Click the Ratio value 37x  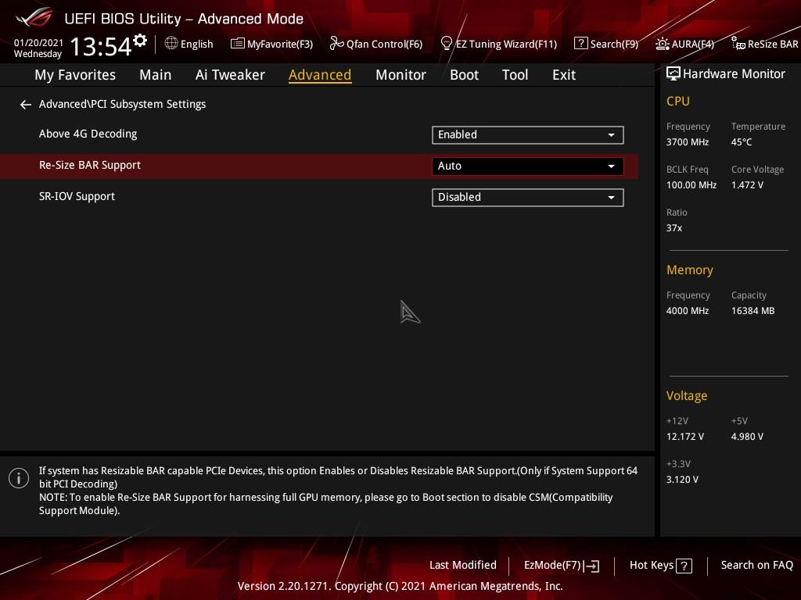point(673,228)
